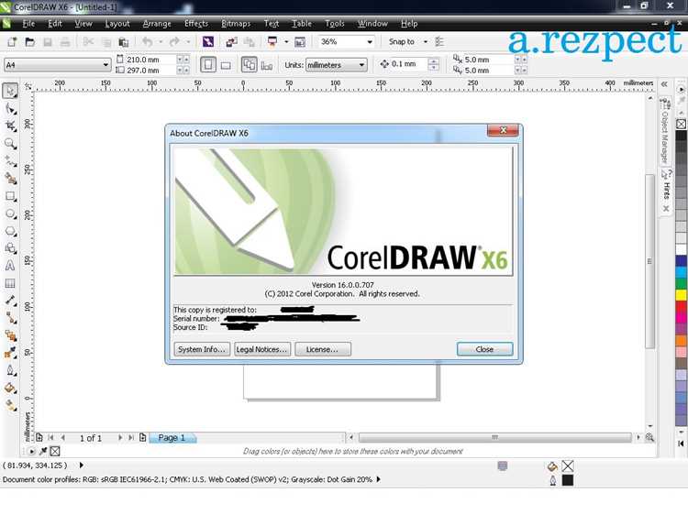Open the Options icon next to Snap to

(439, 42)
